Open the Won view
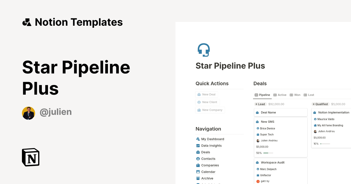 pyautogui.click(x=295, y=95)
